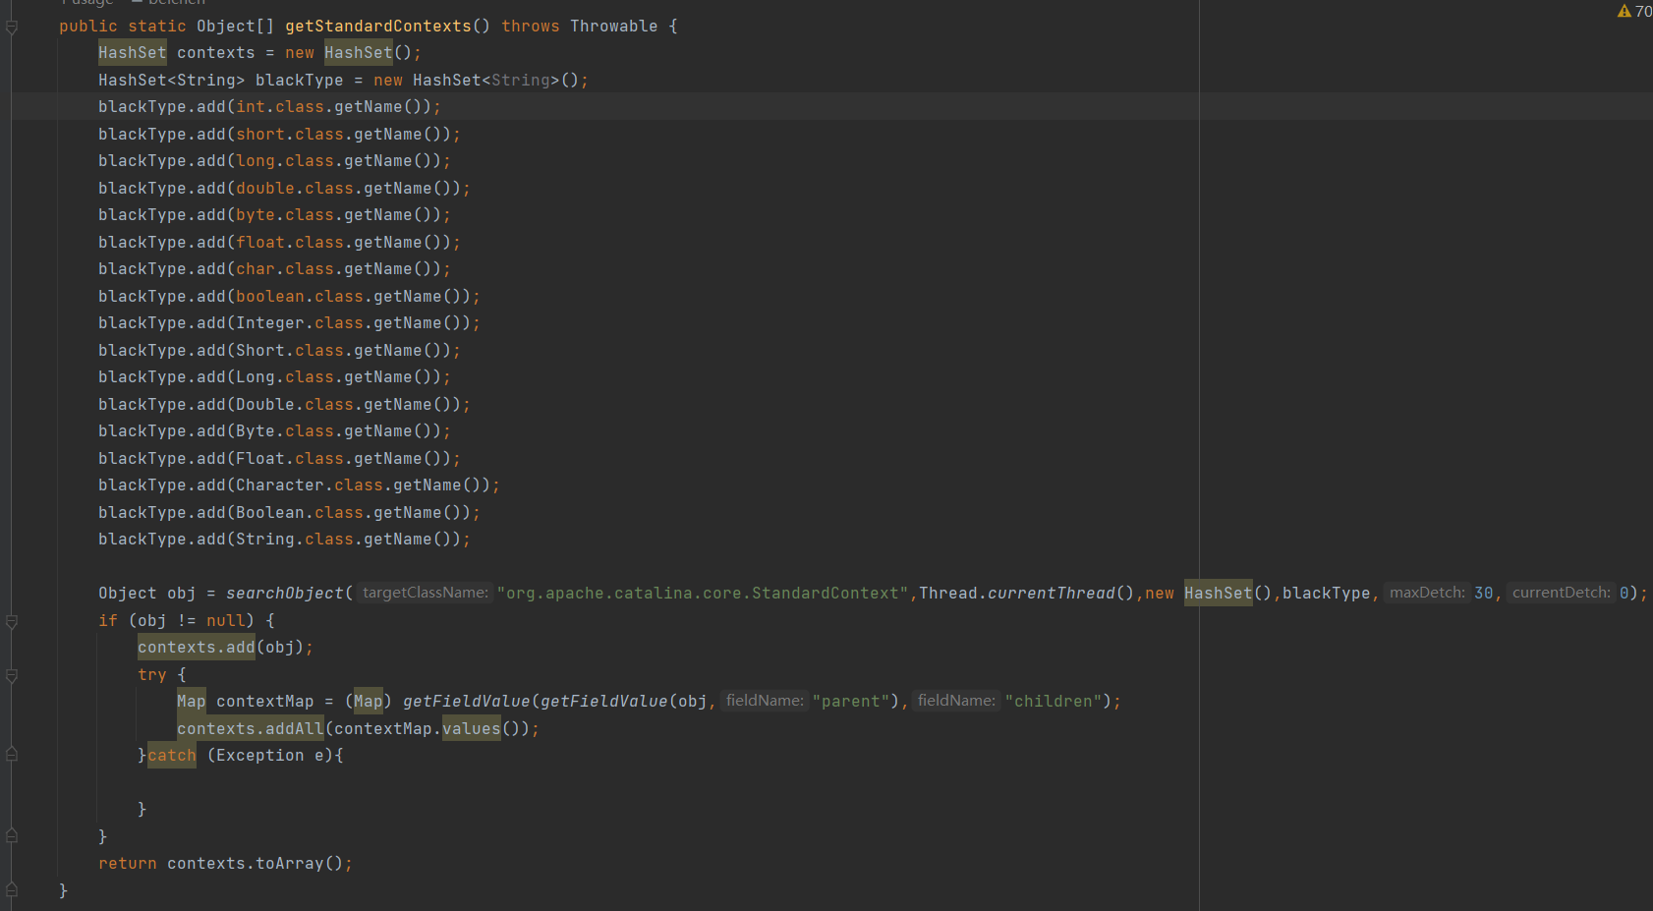This screenshot has width=1653, height=911.
Task: Click the contexts.toArray() call
Action: tap(256, 864)
